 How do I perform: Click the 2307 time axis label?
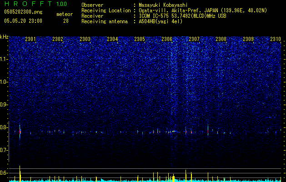tap(194, 39)
